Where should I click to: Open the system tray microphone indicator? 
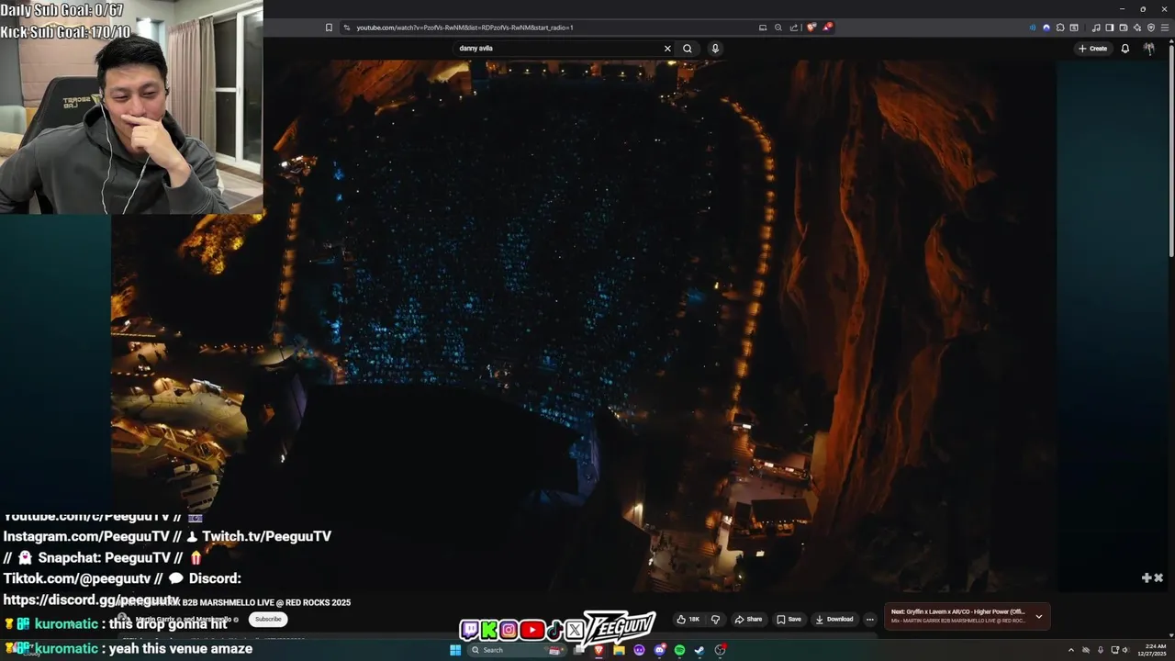pos(1101,650)
